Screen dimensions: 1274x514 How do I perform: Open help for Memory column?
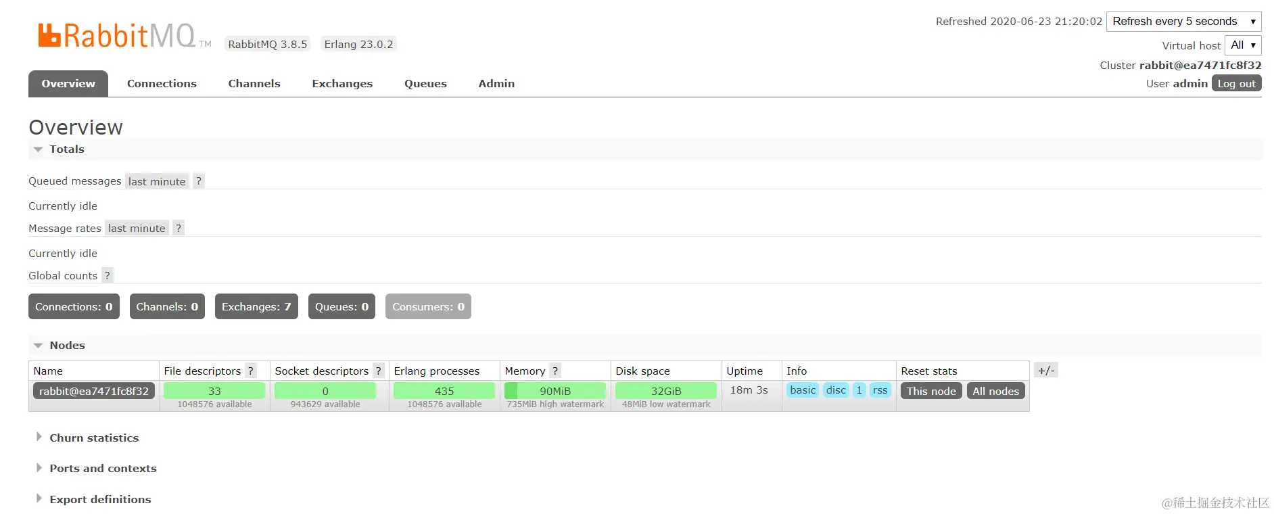555,371
